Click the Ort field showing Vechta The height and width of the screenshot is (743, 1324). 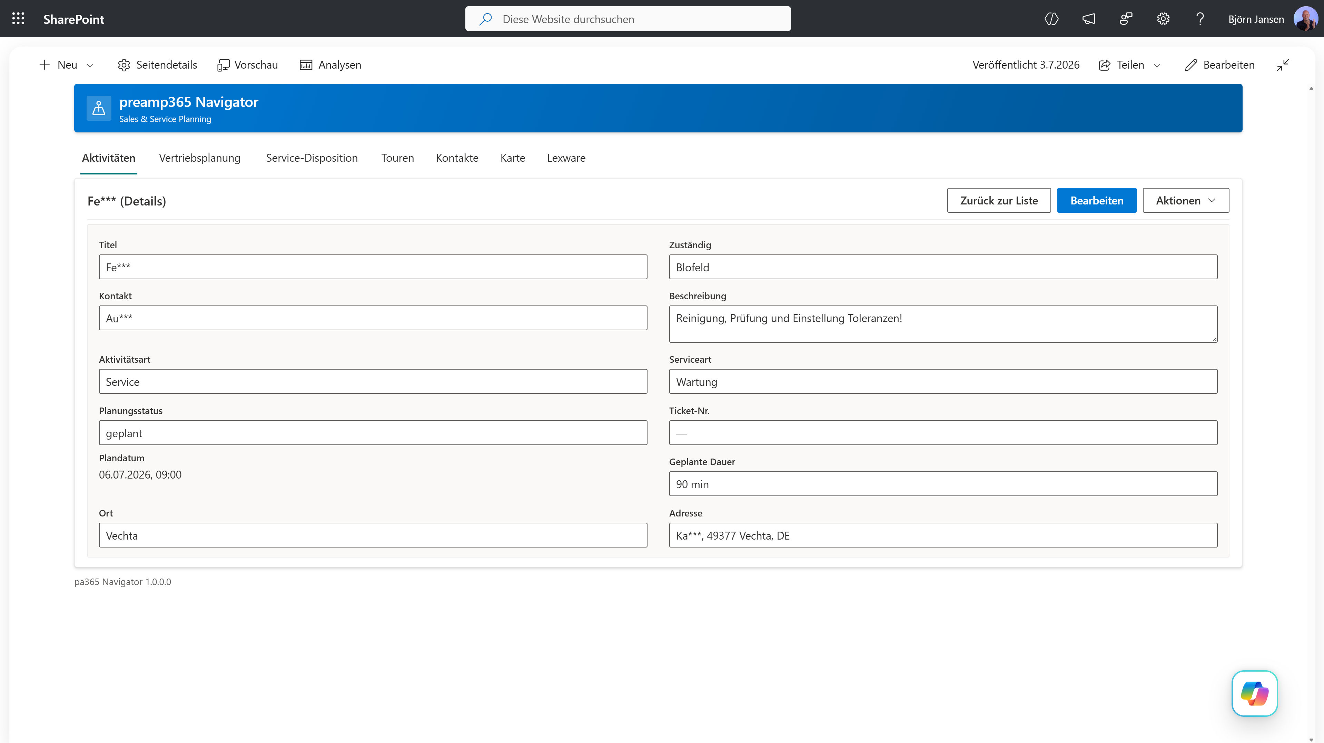373,535
